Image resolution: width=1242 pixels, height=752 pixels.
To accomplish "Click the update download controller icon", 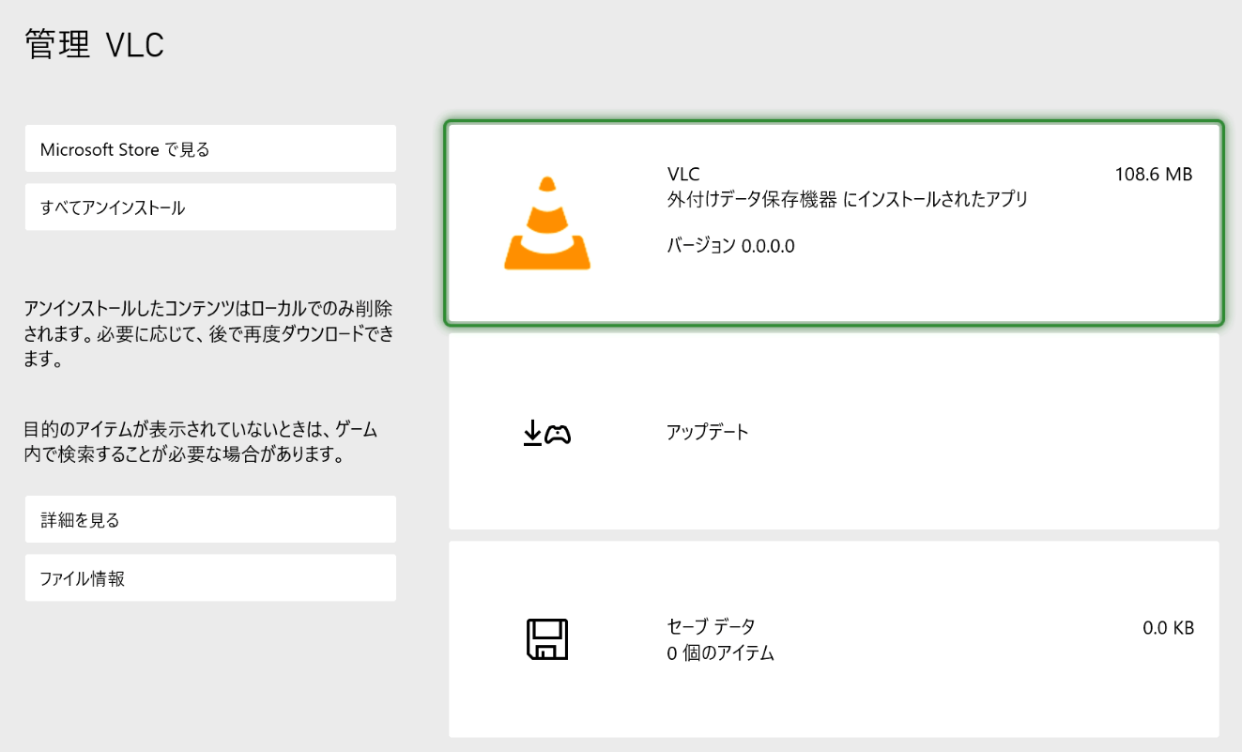I will 547,433.
